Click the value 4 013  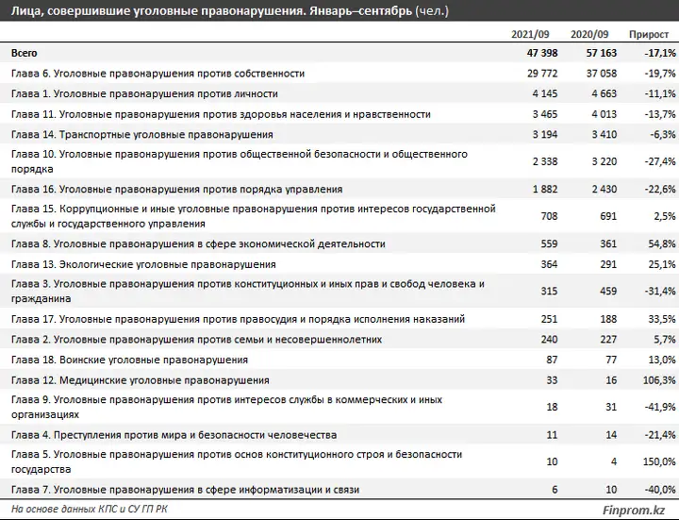(x=604, y=114)
